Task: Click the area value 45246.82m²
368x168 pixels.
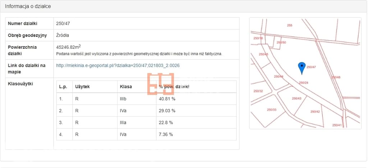Action: 69,47
